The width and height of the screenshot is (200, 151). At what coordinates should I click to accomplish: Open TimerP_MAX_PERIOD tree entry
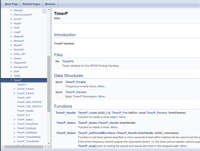pos(29,102)
